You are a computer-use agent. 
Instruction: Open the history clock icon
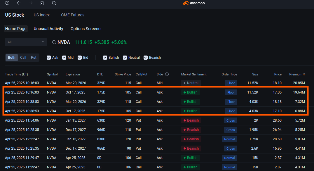(7, 3)
